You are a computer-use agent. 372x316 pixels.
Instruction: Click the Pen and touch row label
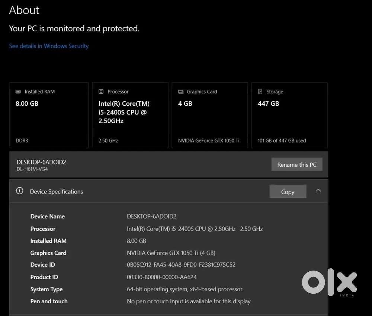[49, 301]
